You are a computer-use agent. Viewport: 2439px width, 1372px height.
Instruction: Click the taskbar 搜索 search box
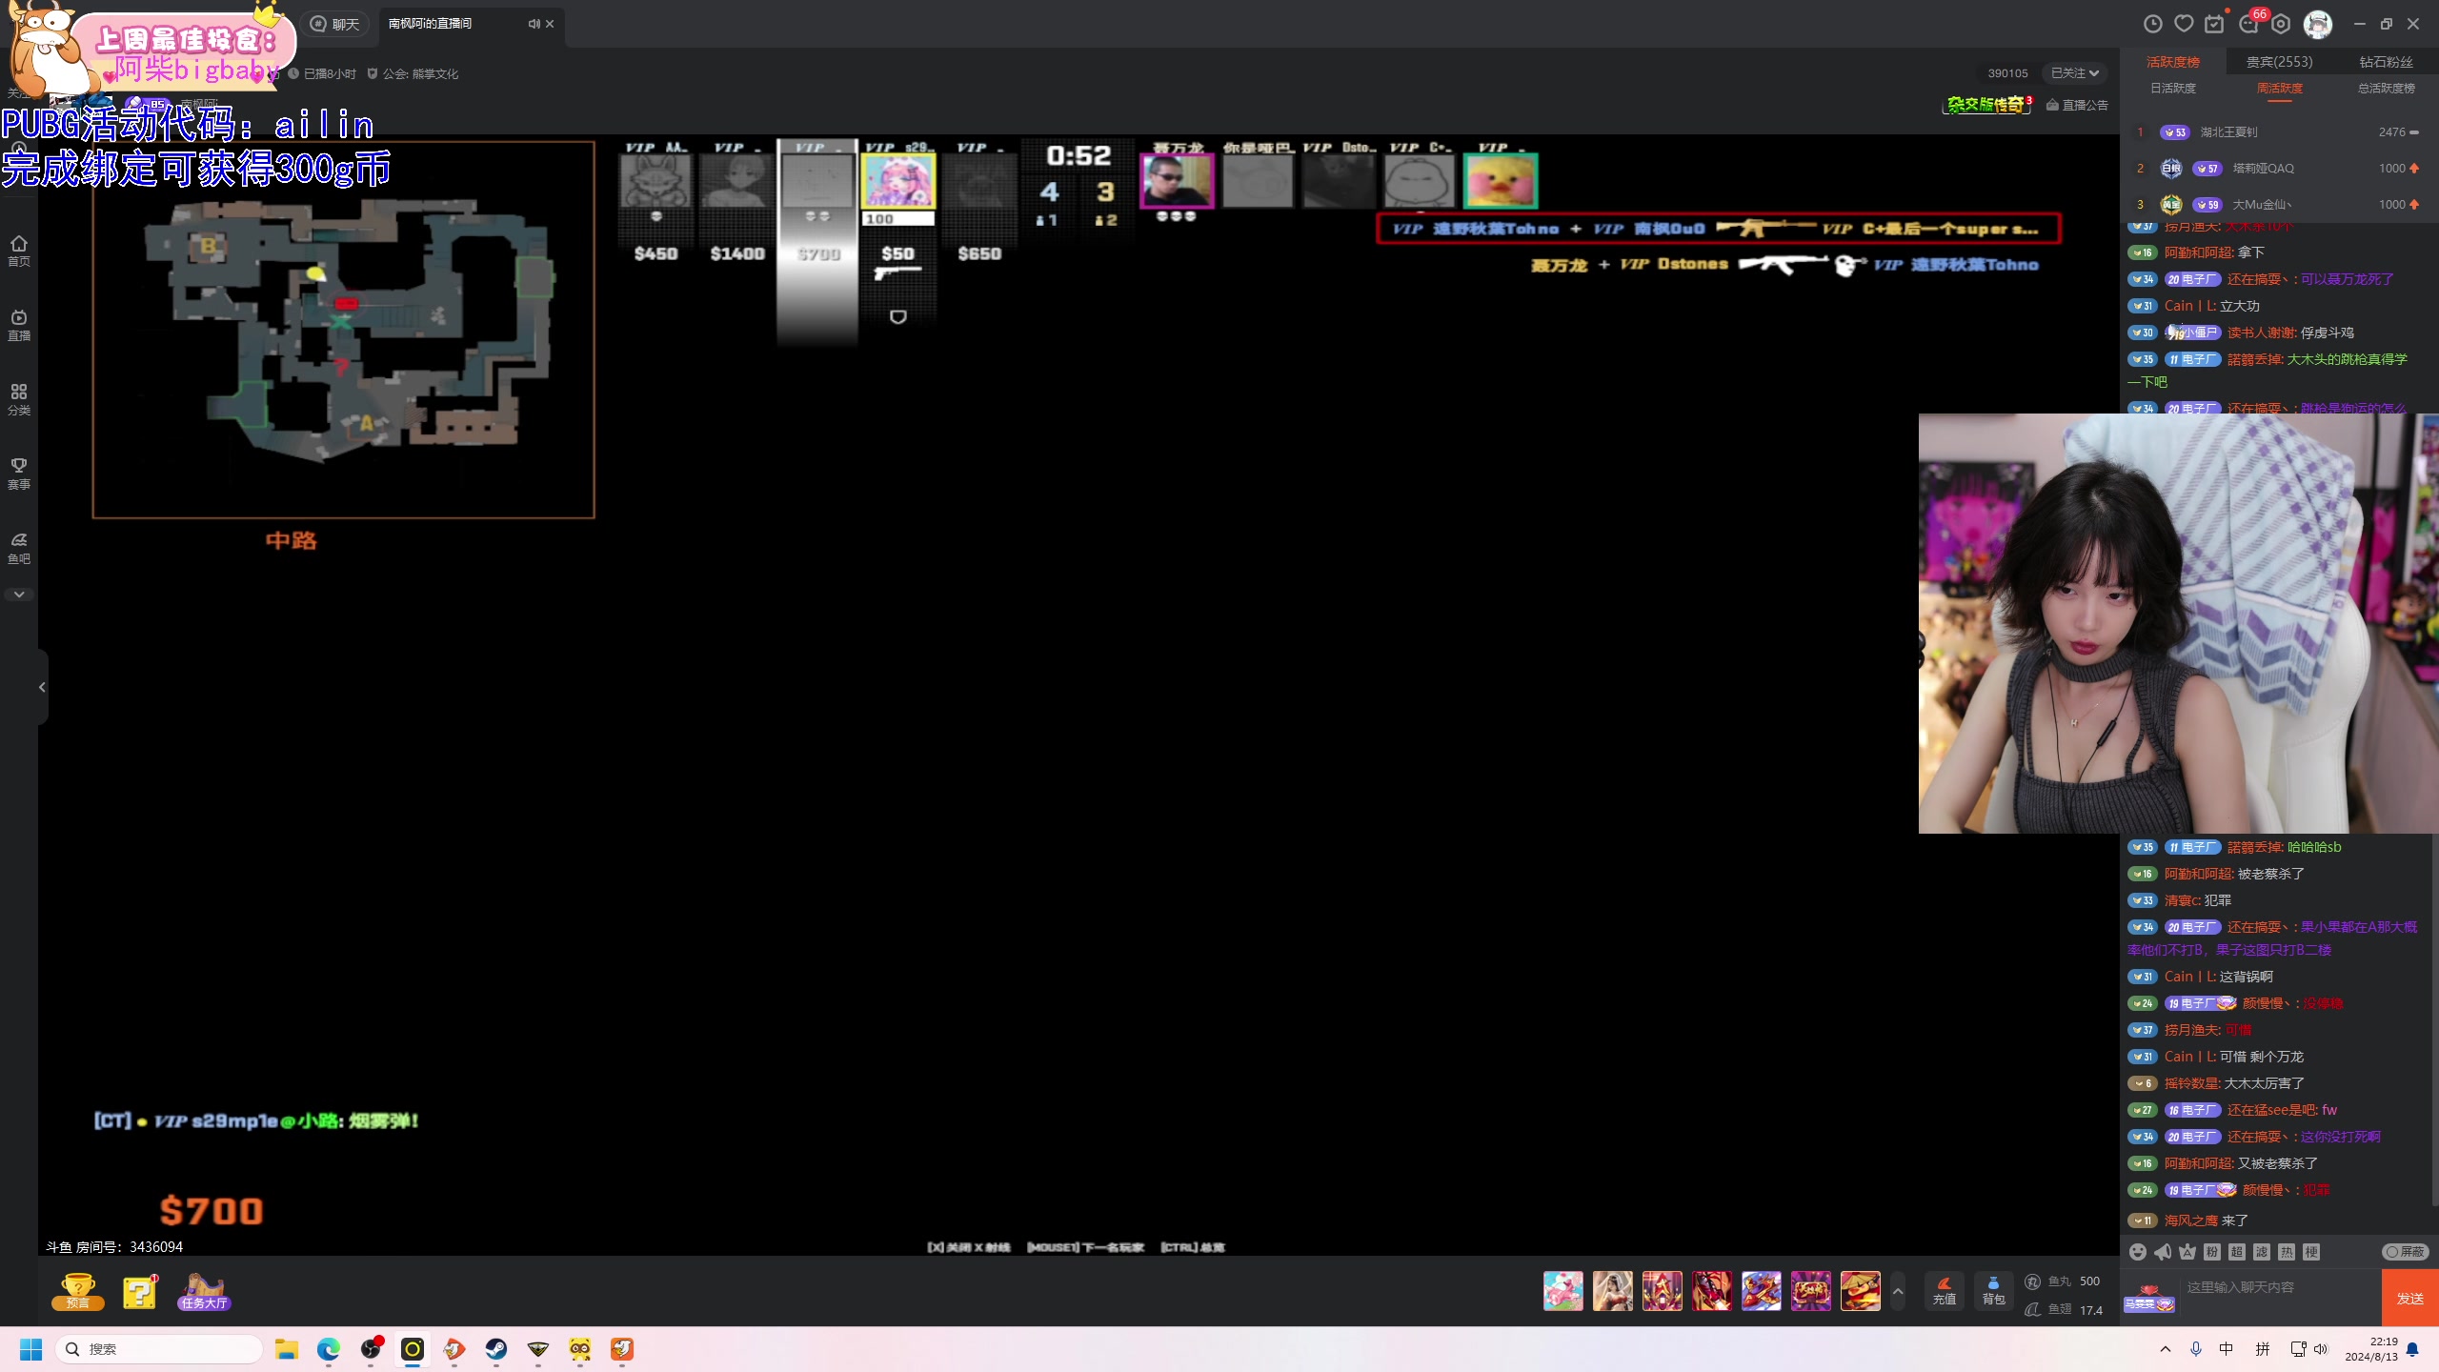click(160, 1349)
